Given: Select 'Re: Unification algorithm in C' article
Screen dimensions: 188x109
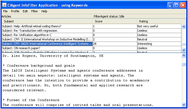Looking at the screenshot, I should [47, 35].
